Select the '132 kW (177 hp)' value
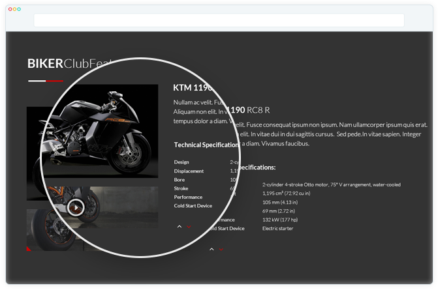 tap(280, 220)
